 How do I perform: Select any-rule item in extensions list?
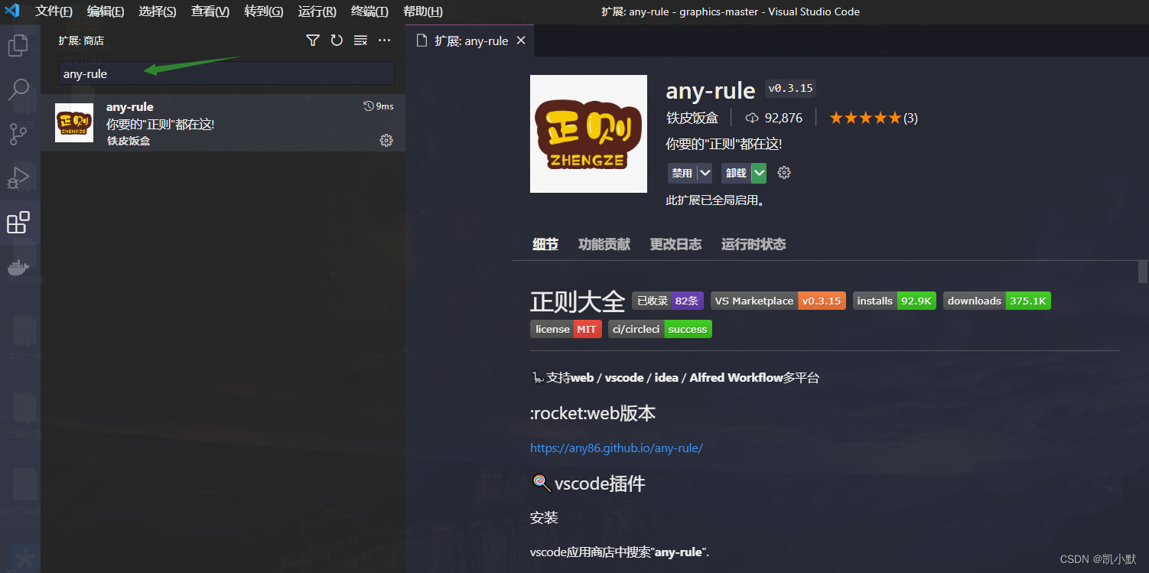(x=223, y=122)
